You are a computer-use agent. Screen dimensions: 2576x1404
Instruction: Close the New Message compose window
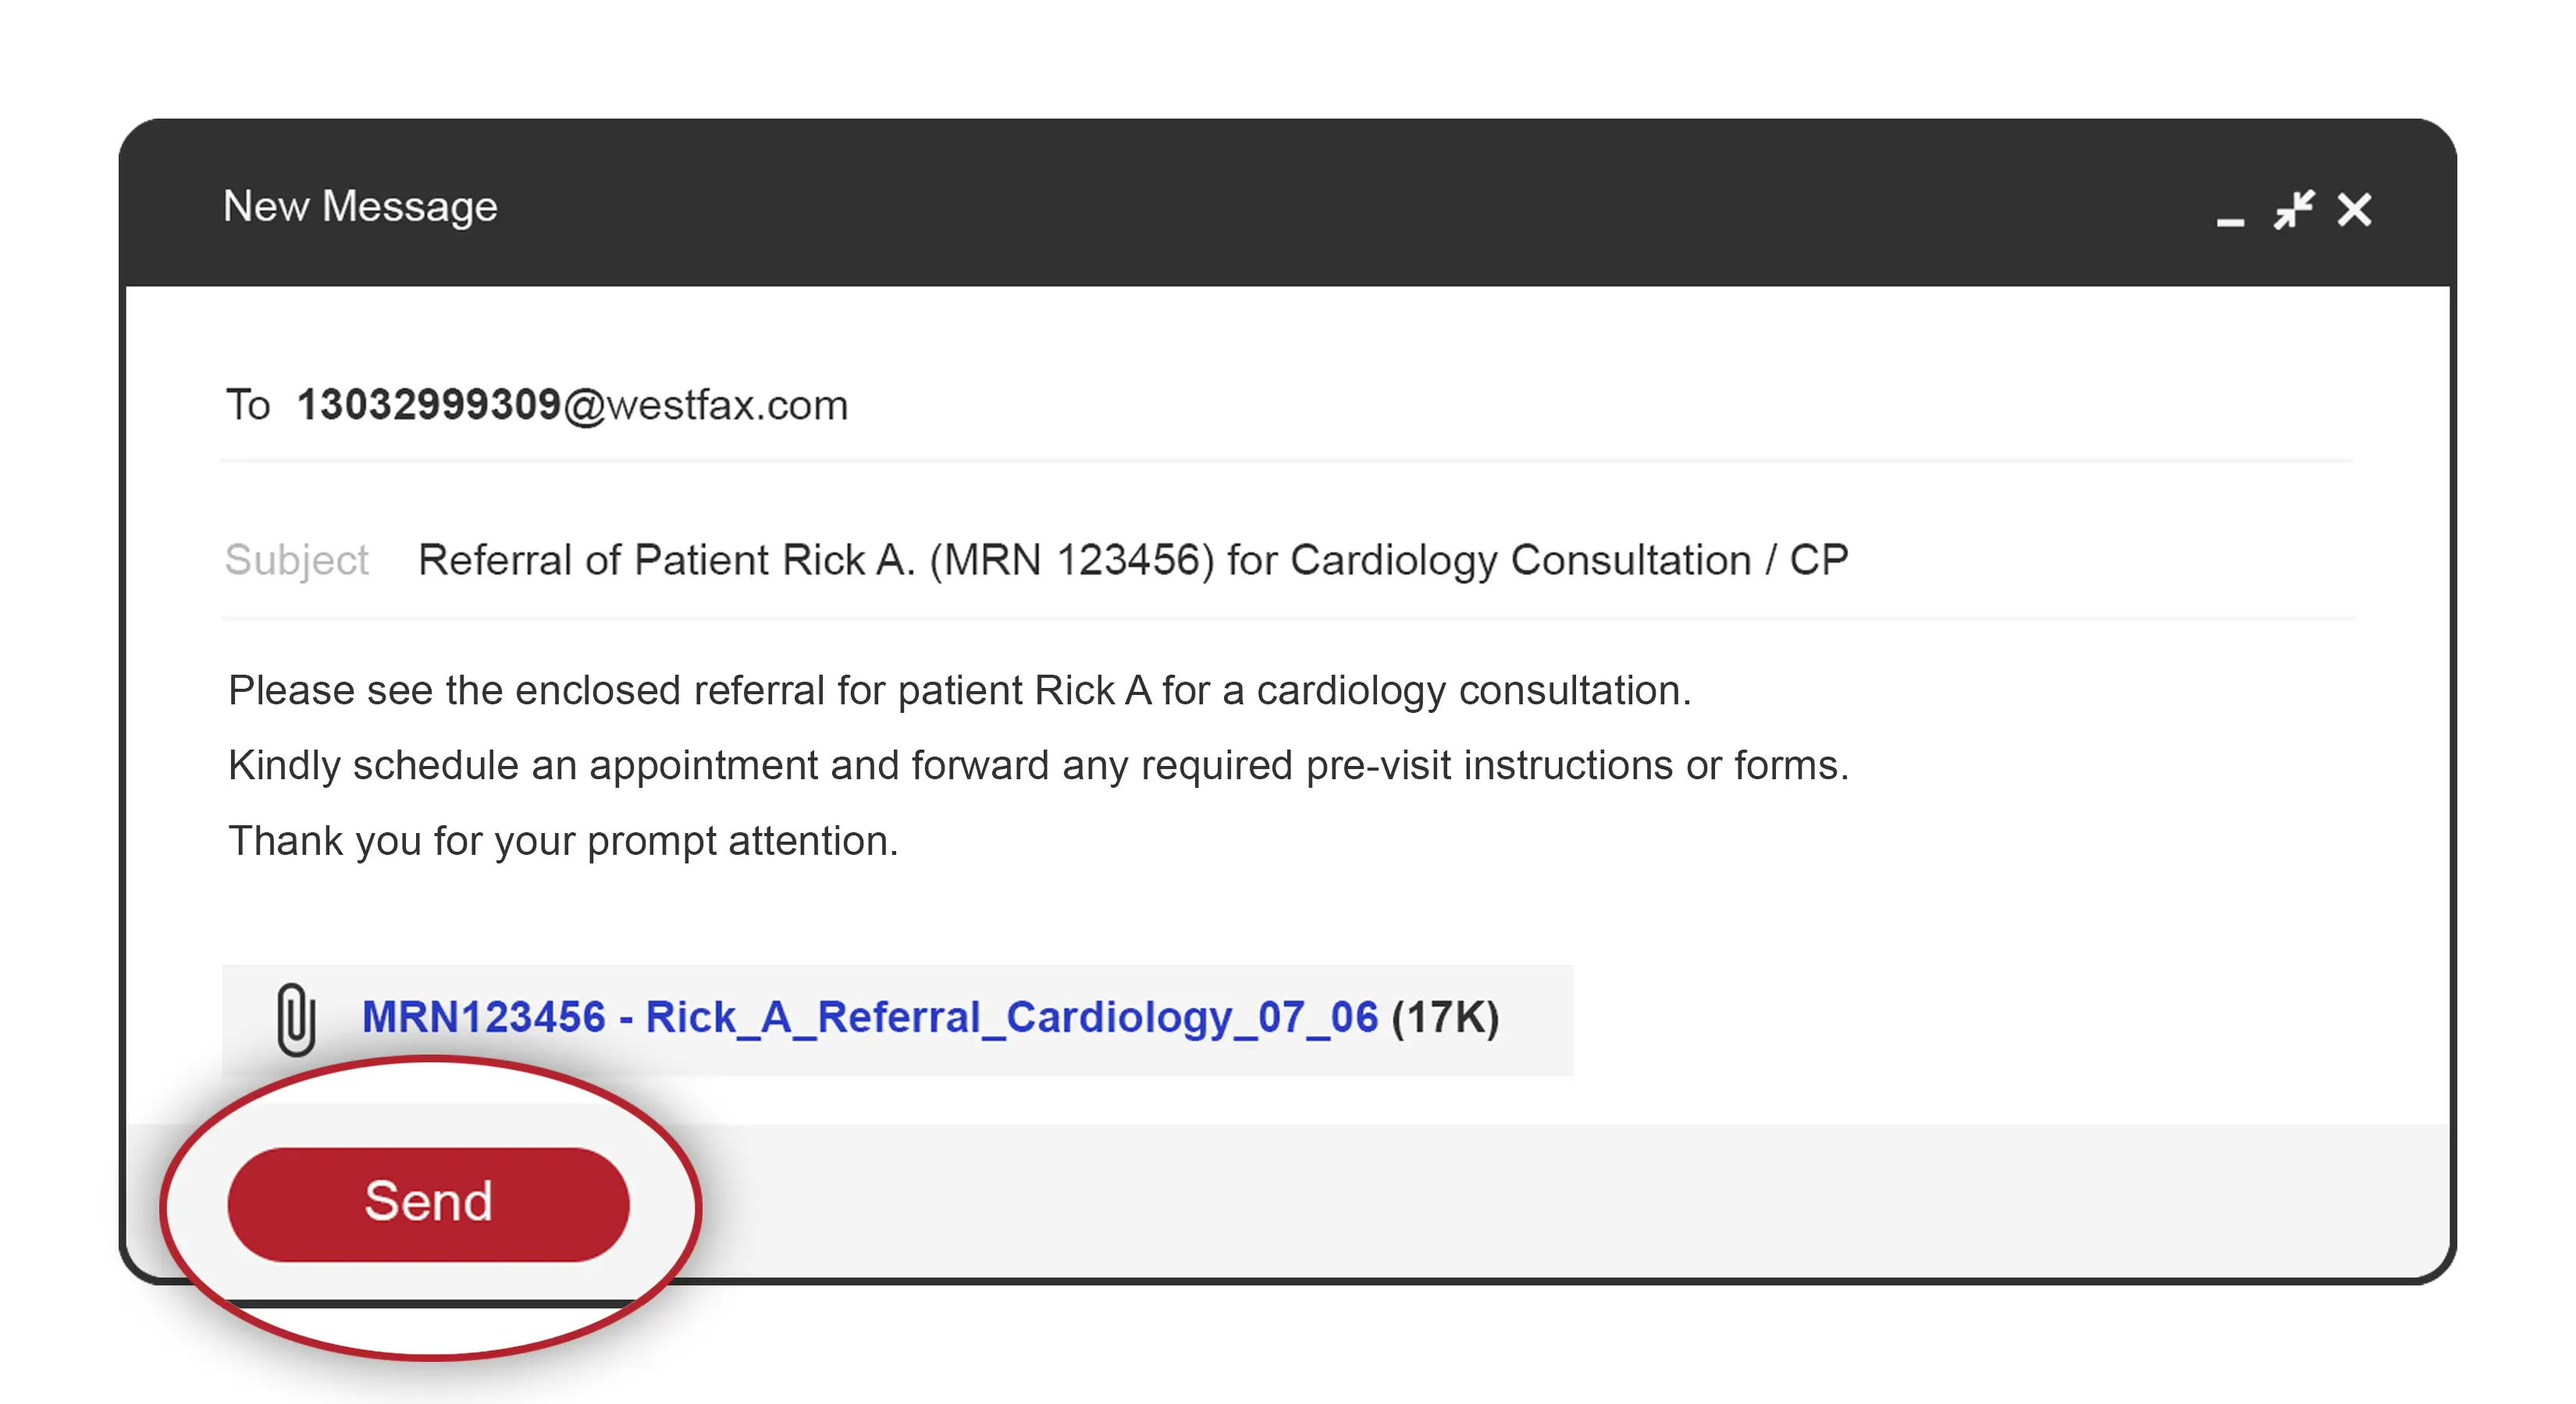[x=2354, y=210]
